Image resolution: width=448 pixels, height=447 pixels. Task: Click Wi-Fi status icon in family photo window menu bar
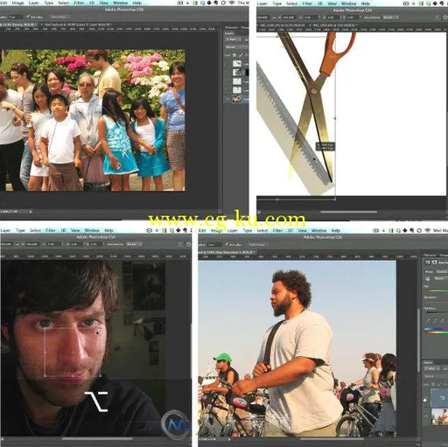[x=232, y=3]
